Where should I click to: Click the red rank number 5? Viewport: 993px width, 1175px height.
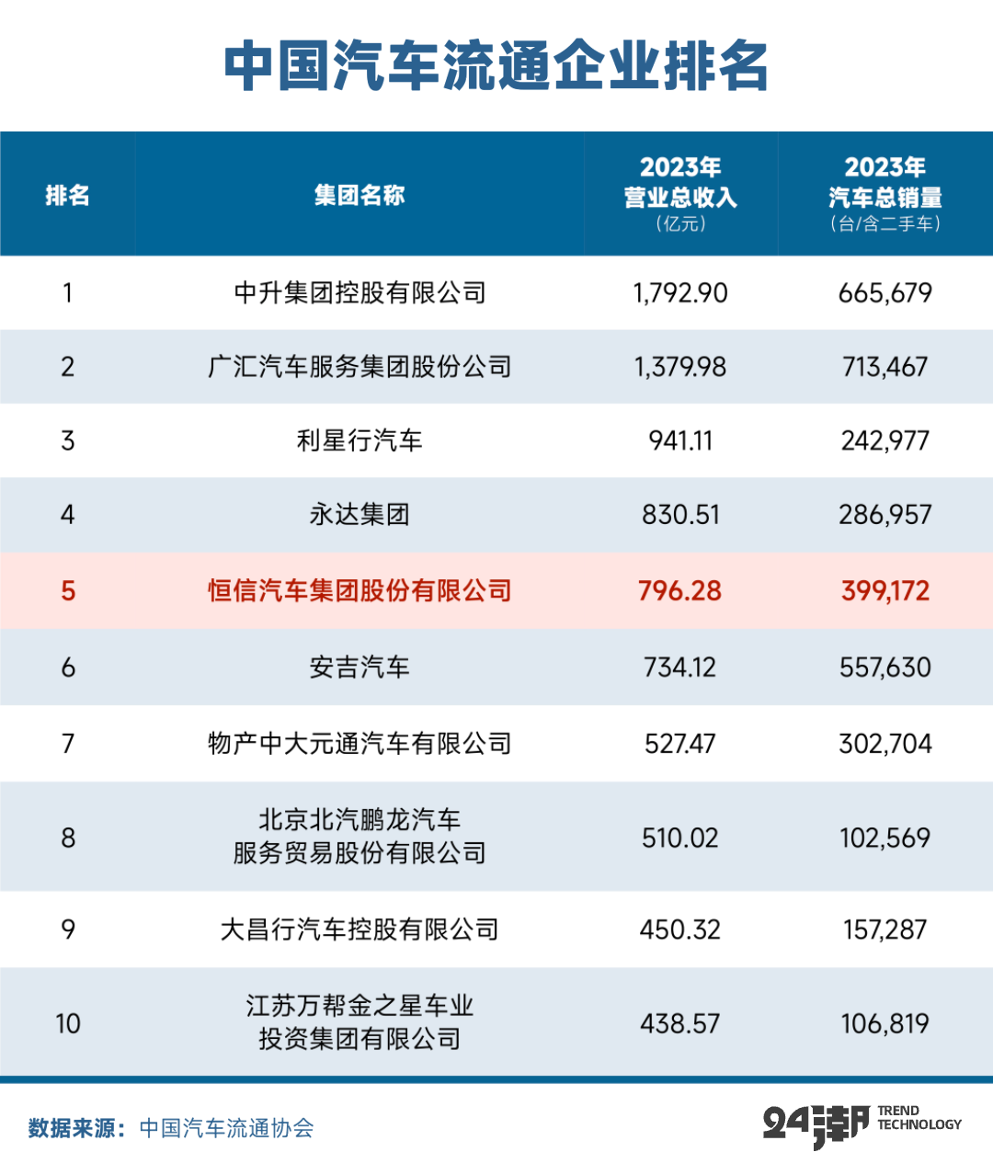pyautogui.click(x=68, y=590)
